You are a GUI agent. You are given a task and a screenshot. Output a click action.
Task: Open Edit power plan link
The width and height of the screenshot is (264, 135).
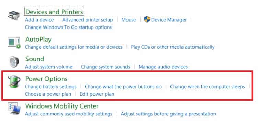pyautogui.click(x=97, y=94)
